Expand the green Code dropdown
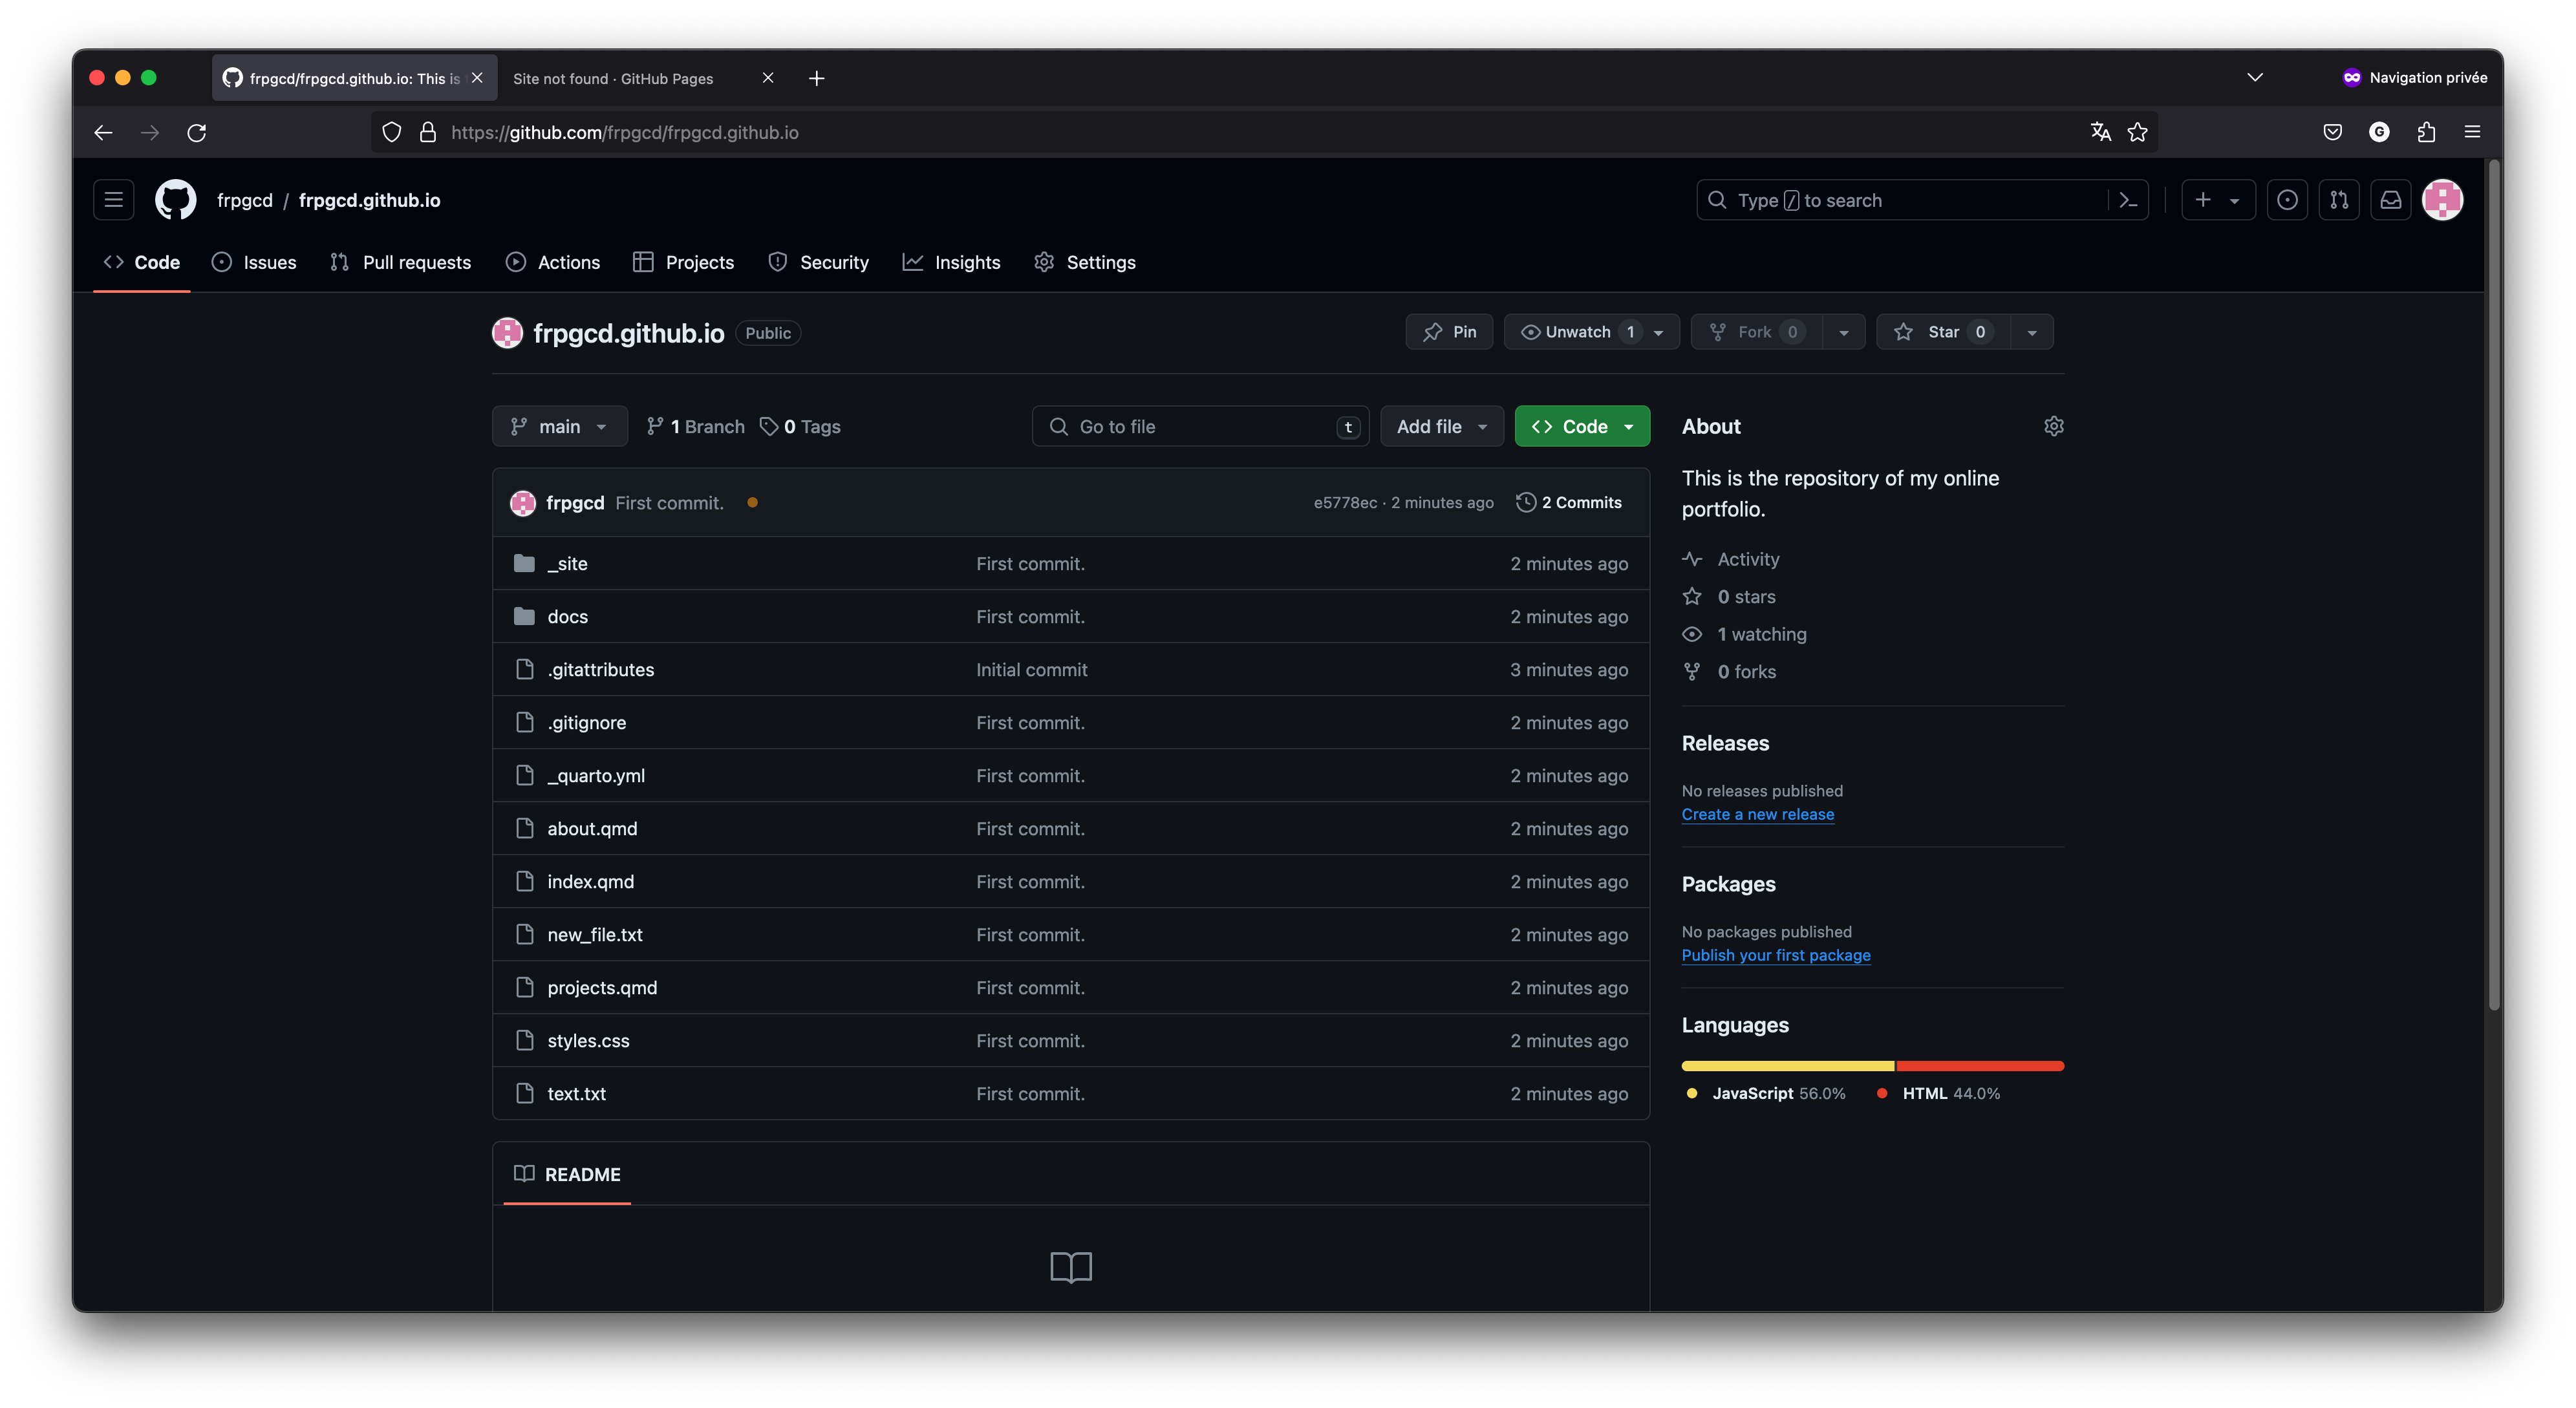The height and width of the screenshot is (1408, 2576). pyautogui.click(x=1582, y=426)
